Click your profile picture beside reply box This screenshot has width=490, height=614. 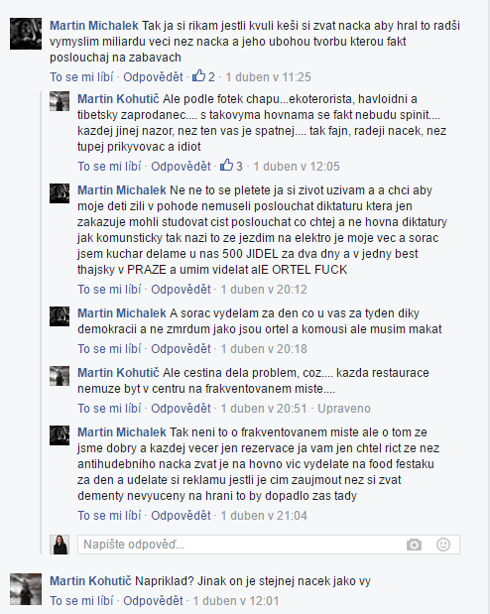(x=60, y=545)
